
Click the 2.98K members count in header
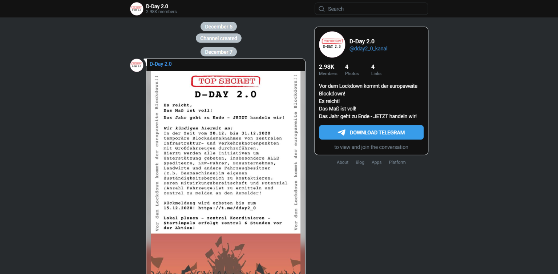161,12
